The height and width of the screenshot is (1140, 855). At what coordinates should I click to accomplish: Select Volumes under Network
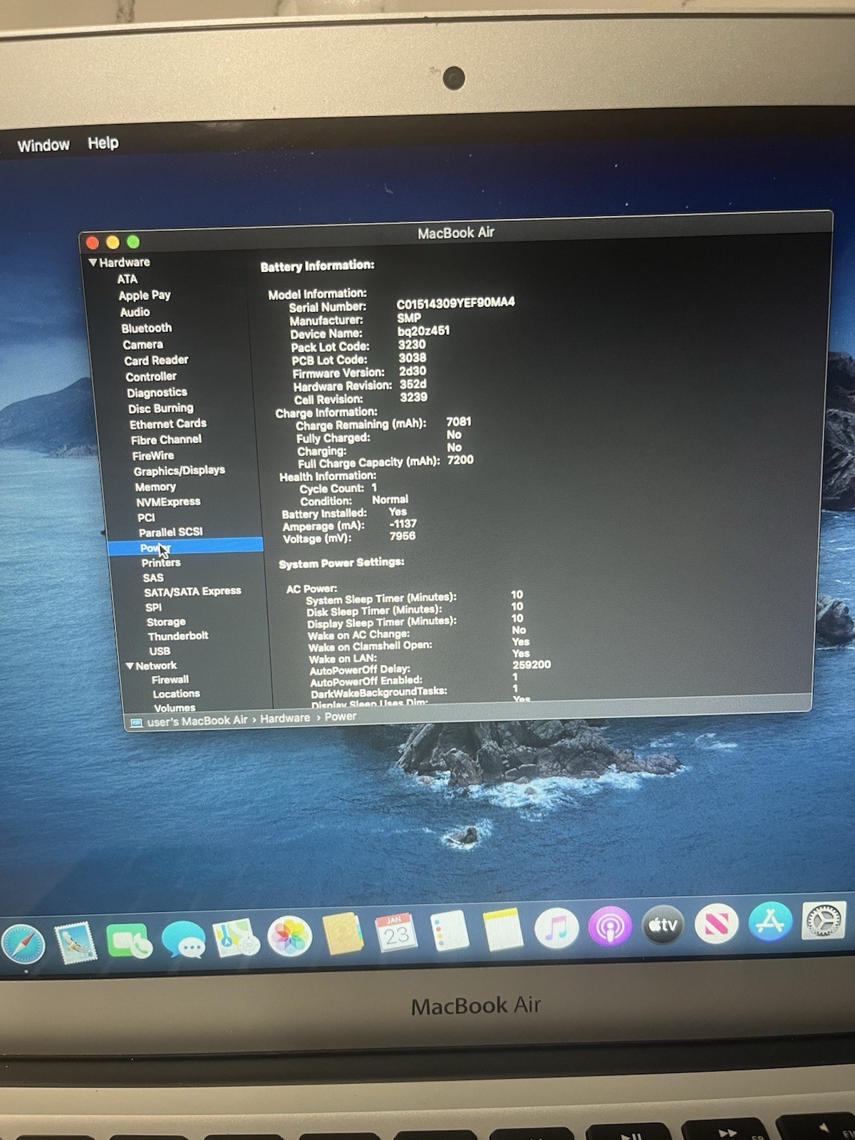pyautogui.click(x=175, y=708)
